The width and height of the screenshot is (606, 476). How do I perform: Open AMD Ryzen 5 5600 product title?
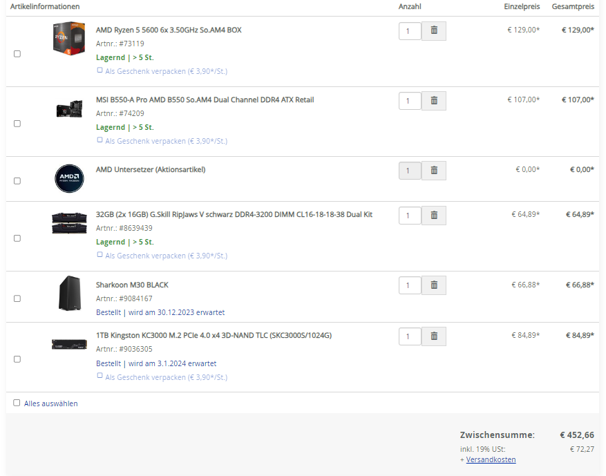coord(169,30)
